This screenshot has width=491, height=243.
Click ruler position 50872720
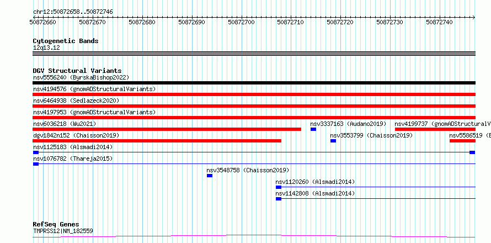click(340, 22)
